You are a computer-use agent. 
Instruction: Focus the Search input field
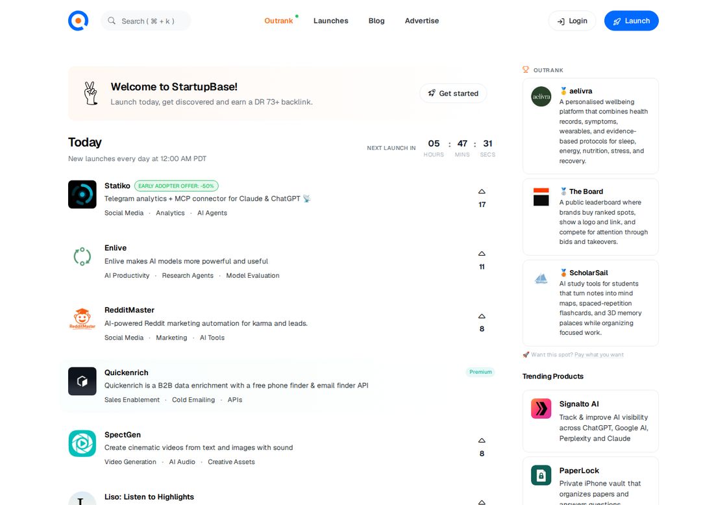145,21
